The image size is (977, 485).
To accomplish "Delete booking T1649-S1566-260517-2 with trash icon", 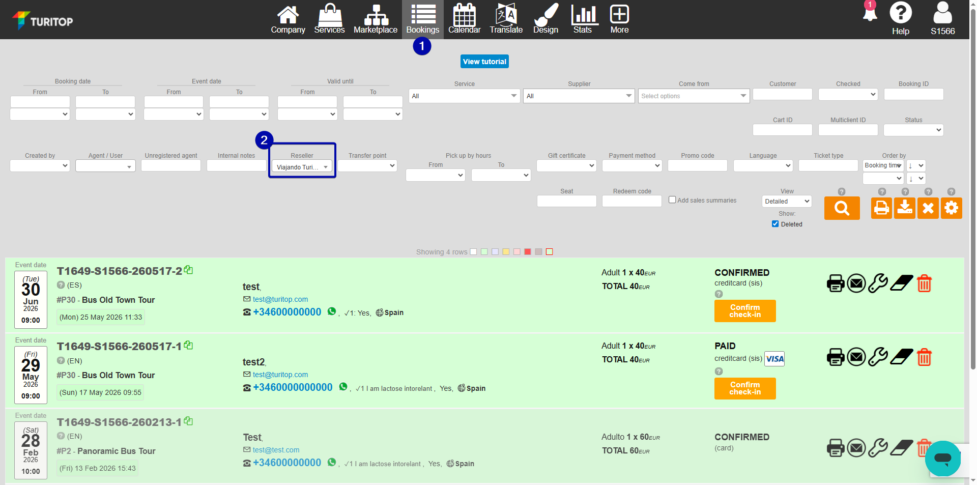I will point(924,283).
